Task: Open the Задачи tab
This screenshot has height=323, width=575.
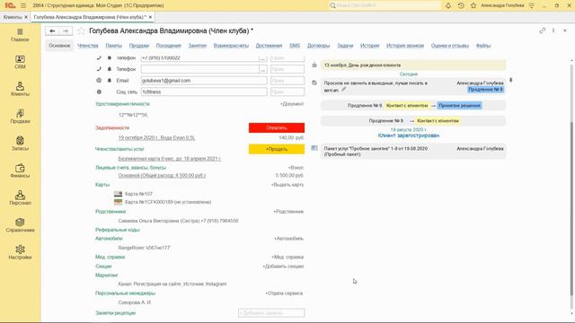Action: coord(345,46)
